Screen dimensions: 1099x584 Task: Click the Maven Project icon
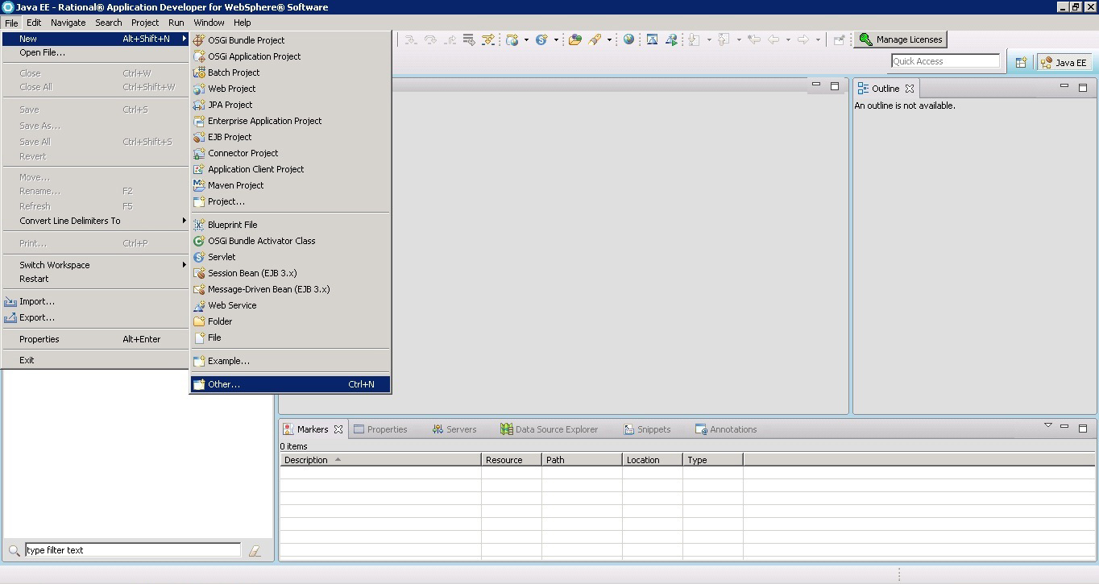pyautogui.click(x=199, y=185)
